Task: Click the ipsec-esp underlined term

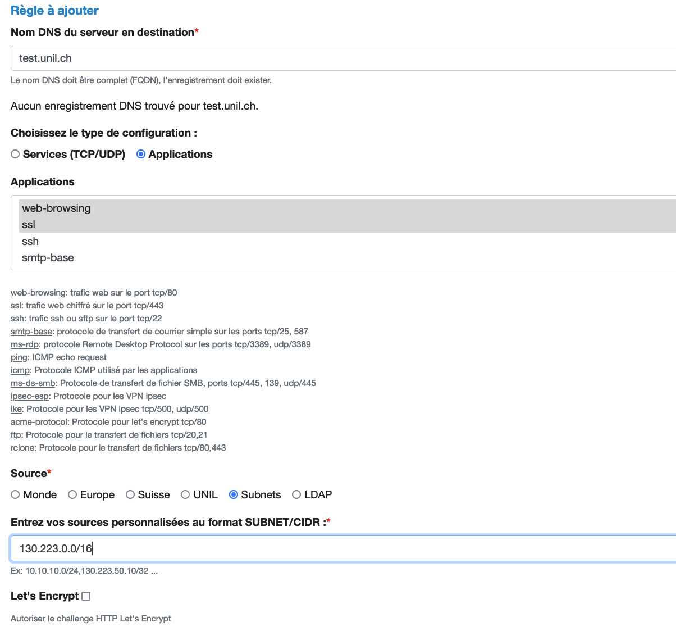Action: tap(29, 396)
